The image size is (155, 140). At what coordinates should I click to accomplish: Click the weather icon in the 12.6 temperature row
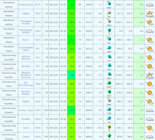pyautogui.click(x=150, y=66)
